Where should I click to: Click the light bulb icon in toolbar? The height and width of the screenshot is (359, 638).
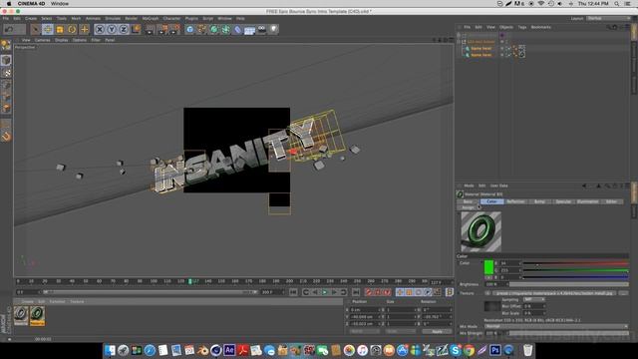pyautogui.click(x=274, y=29)
